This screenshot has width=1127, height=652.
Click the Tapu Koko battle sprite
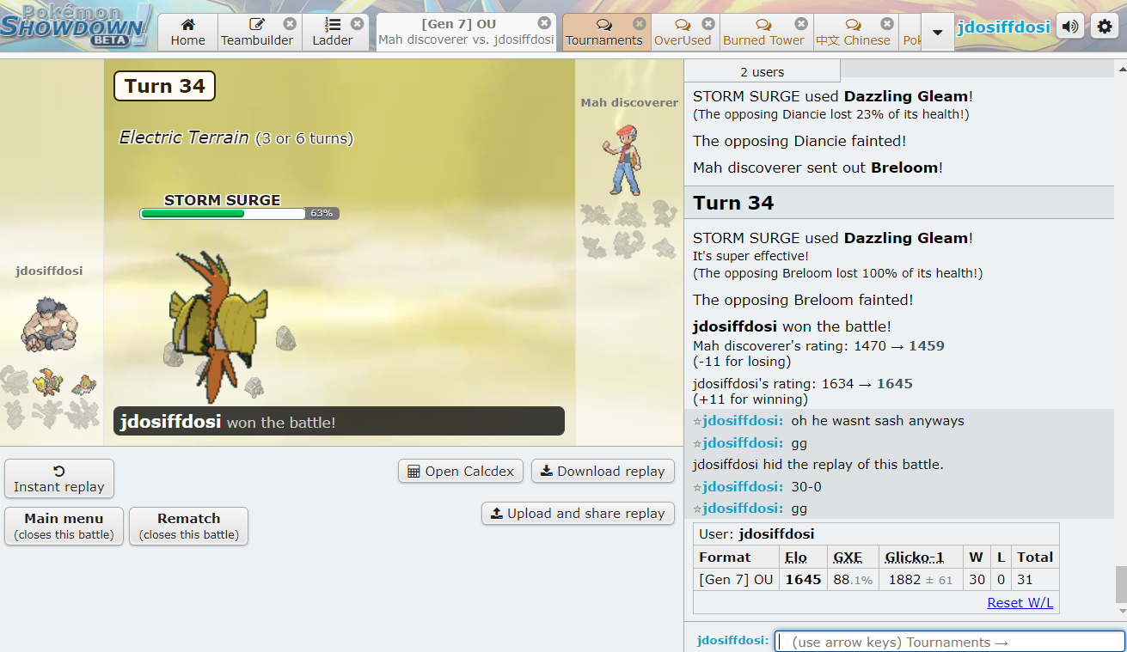tap(219, 327)
